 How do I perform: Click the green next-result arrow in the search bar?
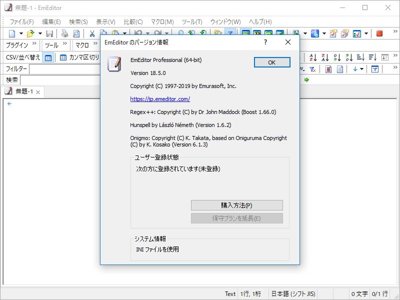pos(306,79)
